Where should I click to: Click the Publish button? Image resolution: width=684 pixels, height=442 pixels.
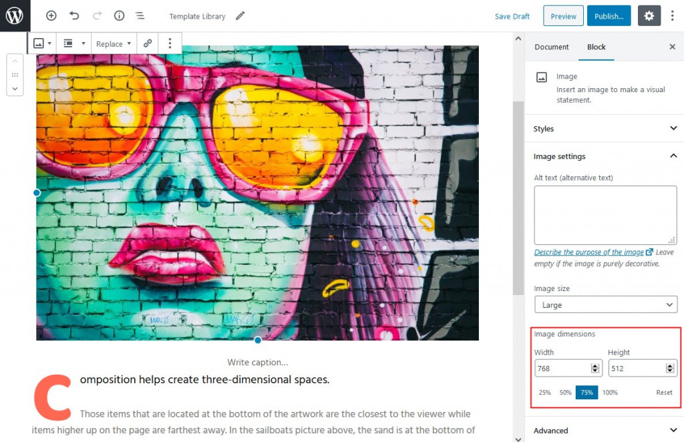[x=608, y=15]
